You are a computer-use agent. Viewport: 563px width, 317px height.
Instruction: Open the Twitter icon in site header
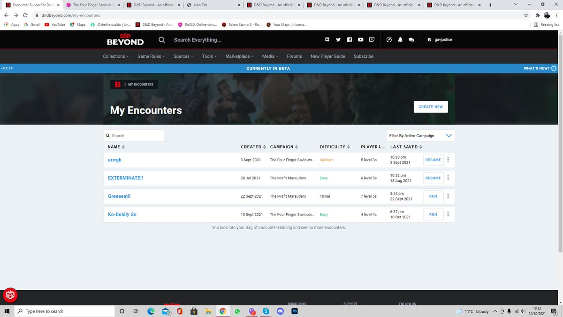(x=338, y=40)
